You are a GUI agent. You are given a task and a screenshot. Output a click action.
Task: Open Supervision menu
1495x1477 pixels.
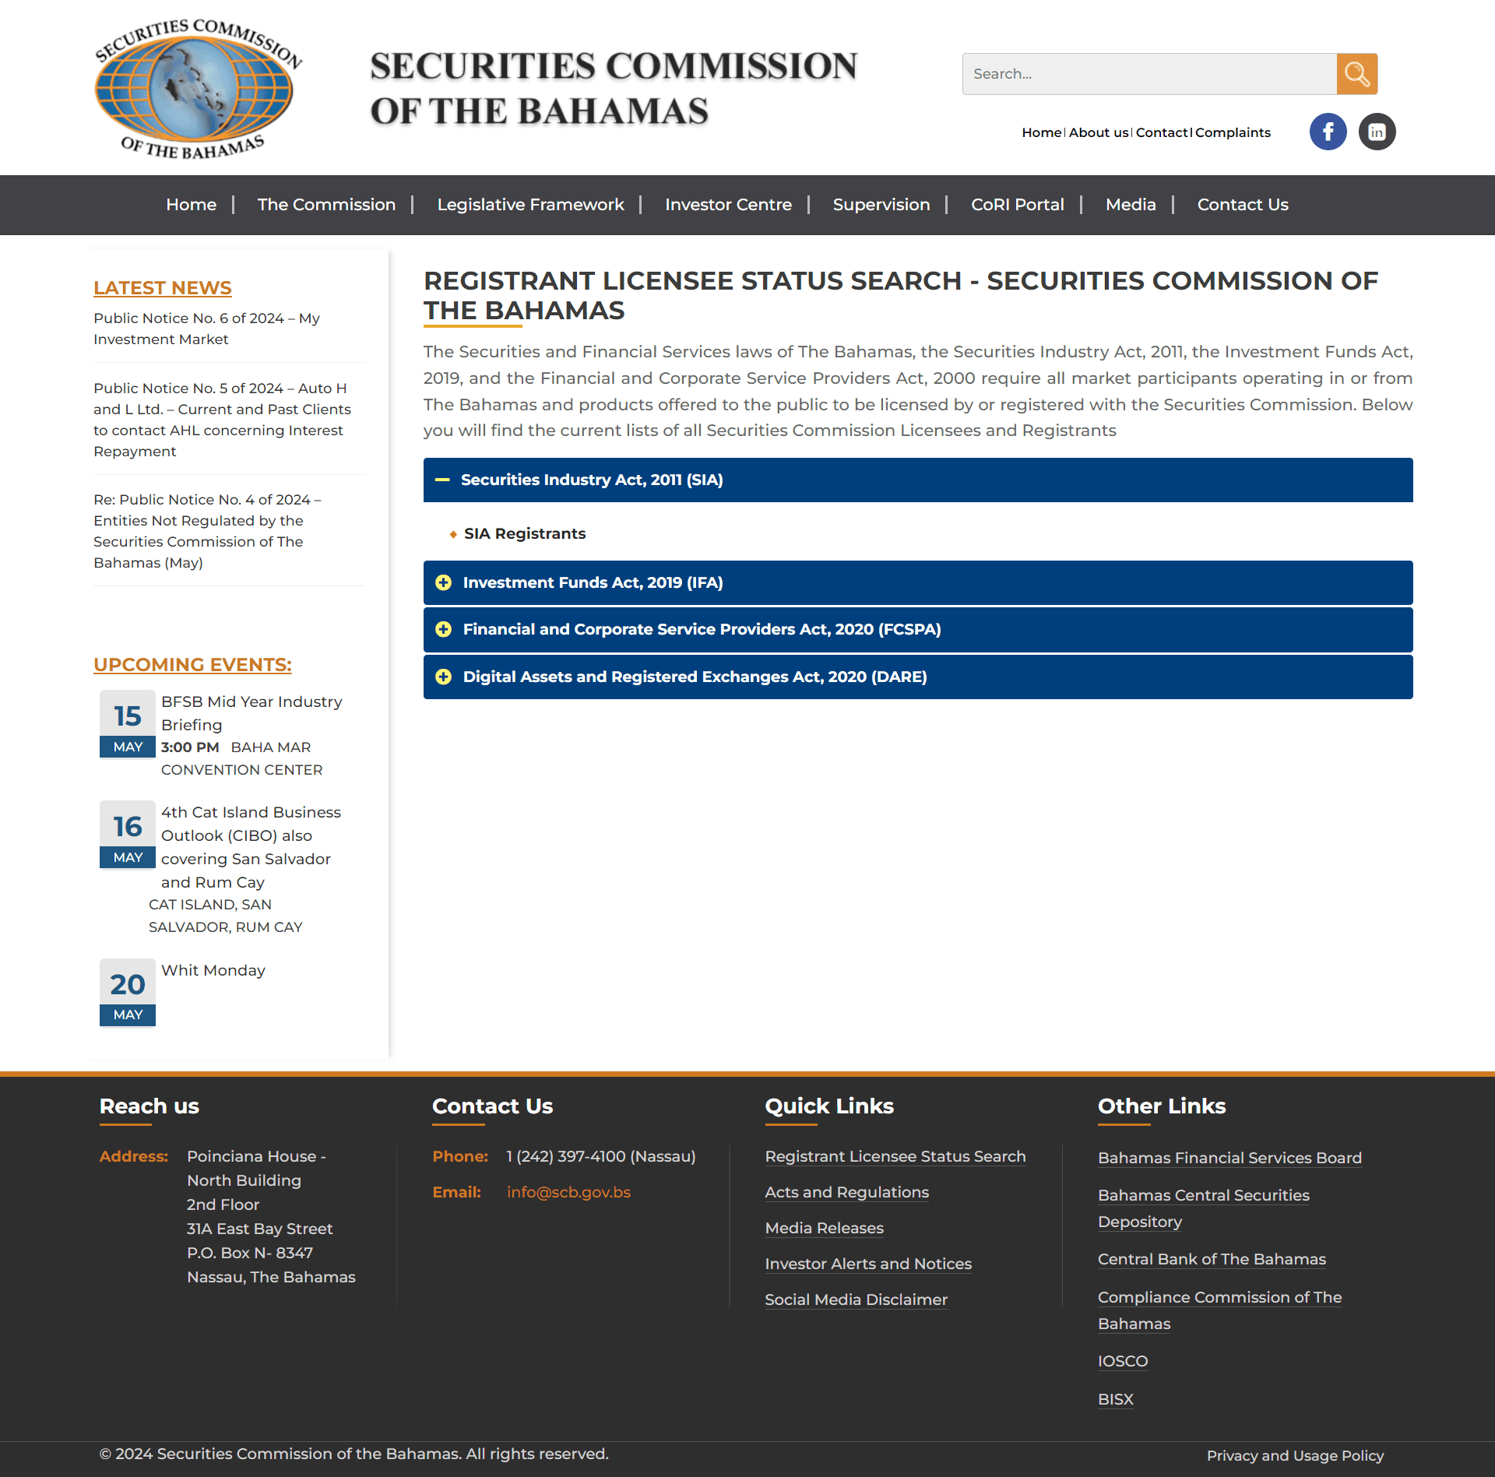tap(881, 205)
